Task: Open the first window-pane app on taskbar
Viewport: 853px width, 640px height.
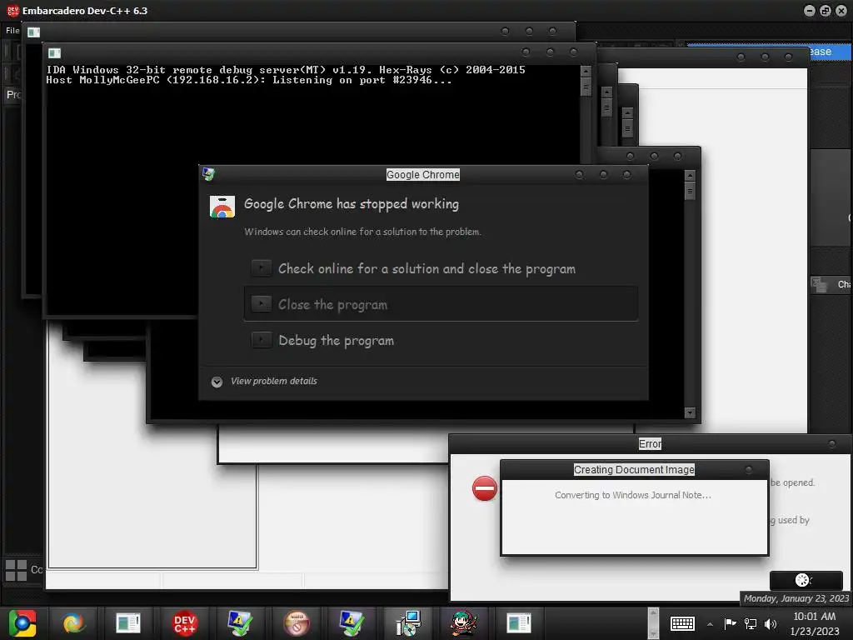Action: click(128, 623)
